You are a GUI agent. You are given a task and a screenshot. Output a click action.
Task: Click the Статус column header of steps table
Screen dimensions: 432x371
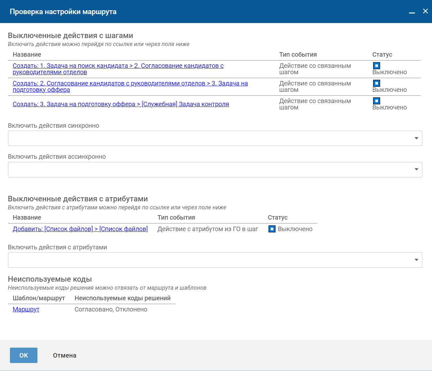point(382,54)
